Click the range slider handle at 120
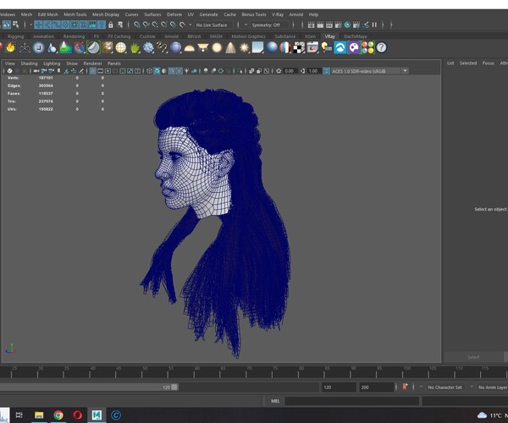 [x=174, y=387]
